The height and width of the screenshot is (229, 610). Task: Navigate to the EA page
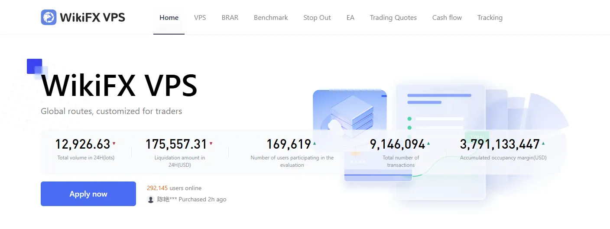click(x=350, y=18)
